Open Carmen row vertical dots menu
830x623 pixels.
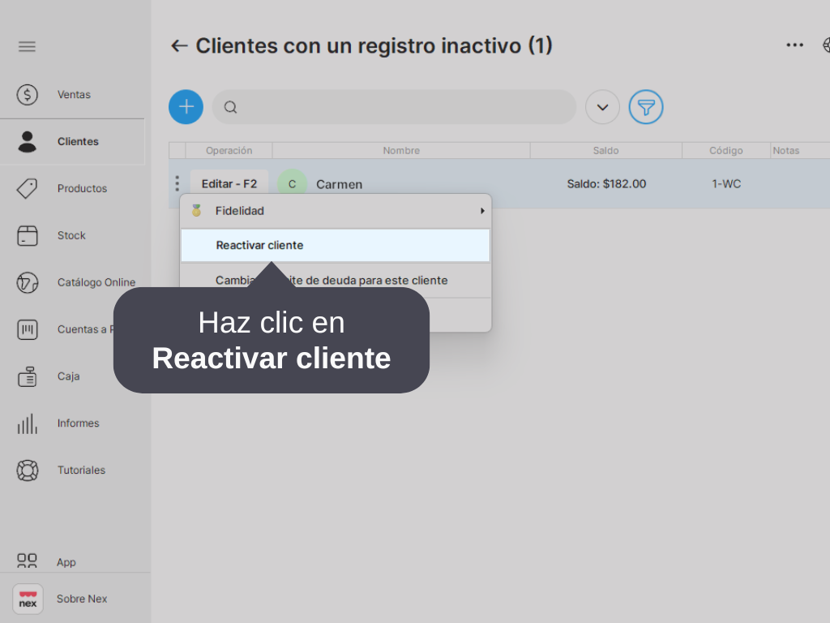178,184
